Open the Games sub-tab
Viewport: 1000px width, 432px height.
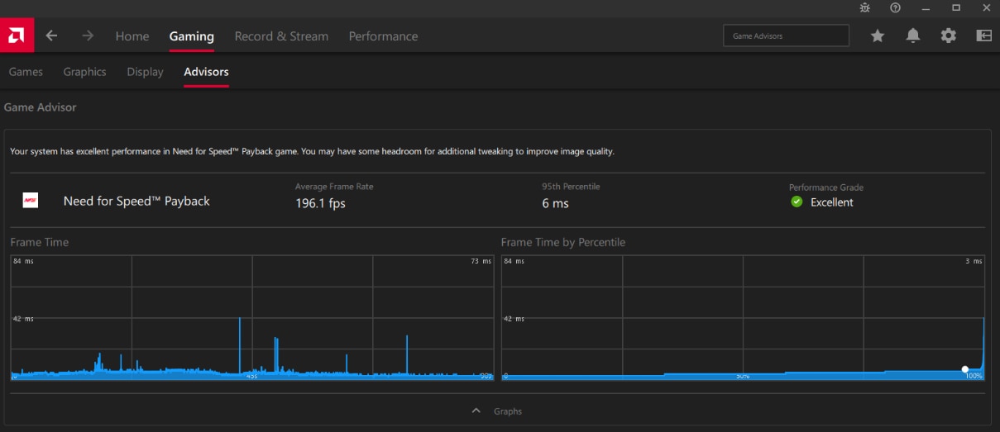26,72
